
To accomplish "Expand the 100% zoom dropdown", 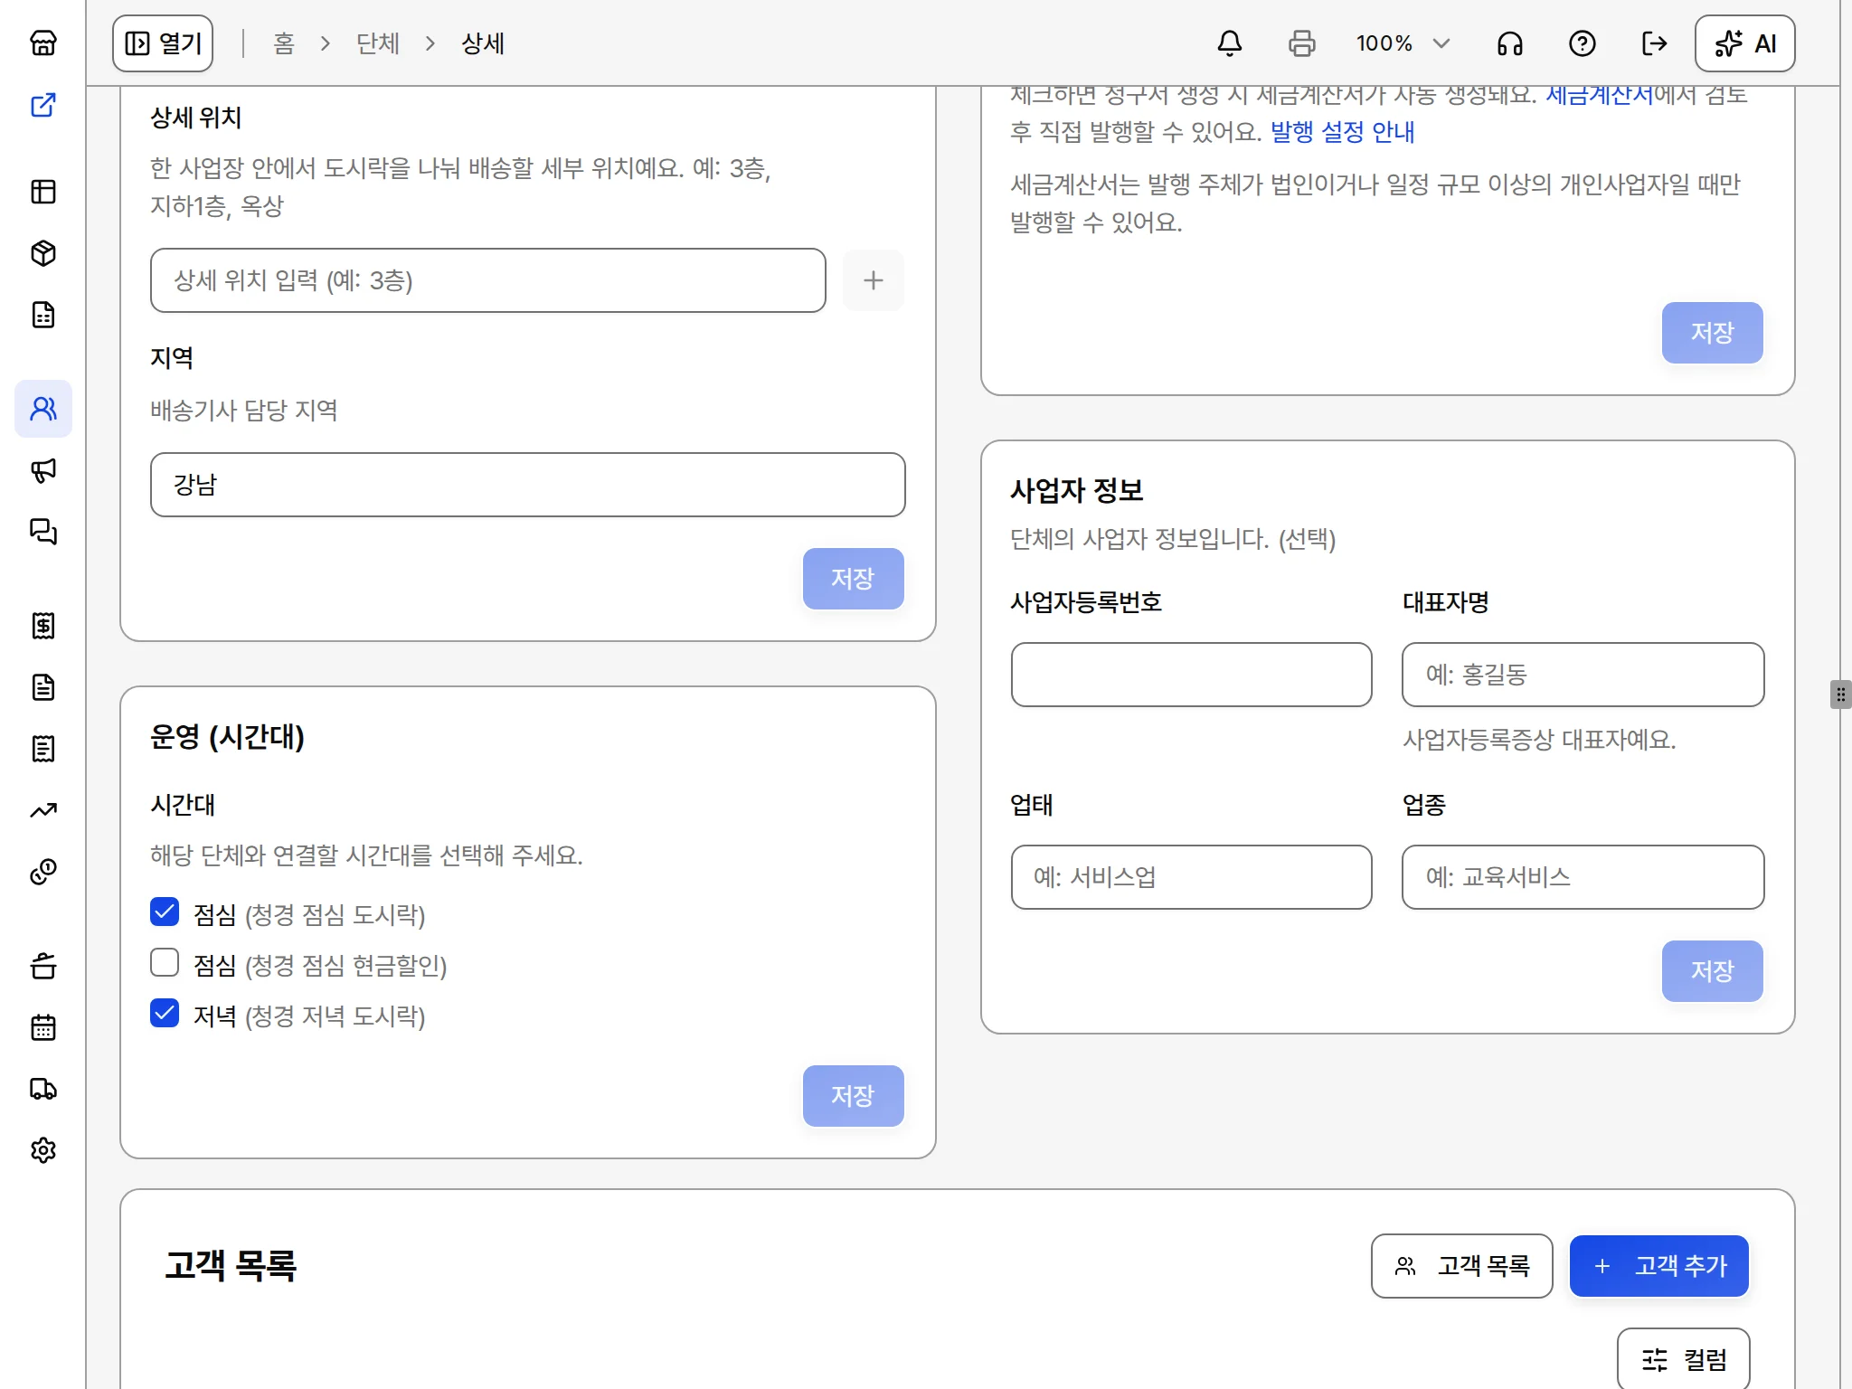I will (x=1403, y=43).
